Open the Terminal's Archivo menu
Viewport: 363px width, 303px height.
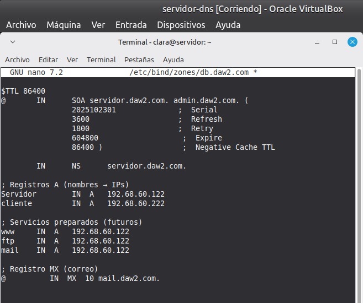pyautogui.click(x=17, y=59)
